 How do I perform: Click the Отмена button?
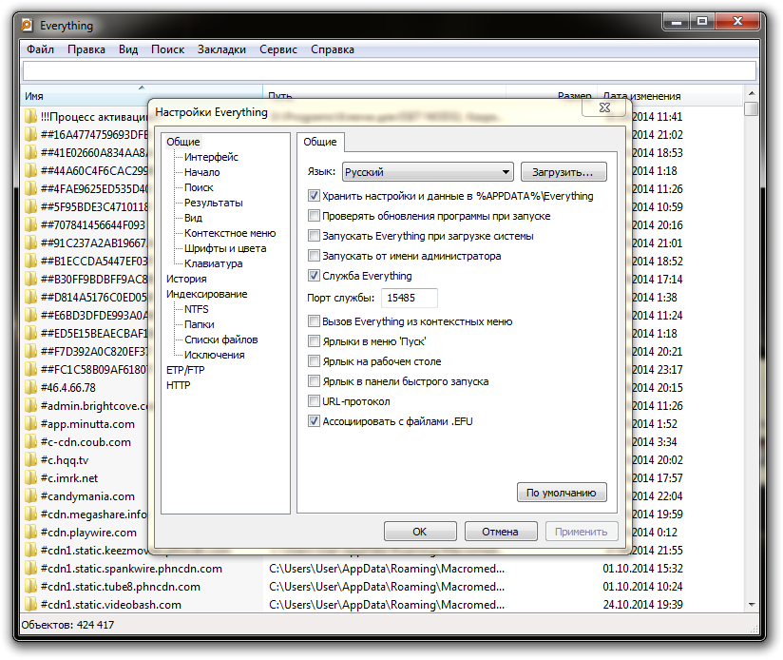pos(501,532)
